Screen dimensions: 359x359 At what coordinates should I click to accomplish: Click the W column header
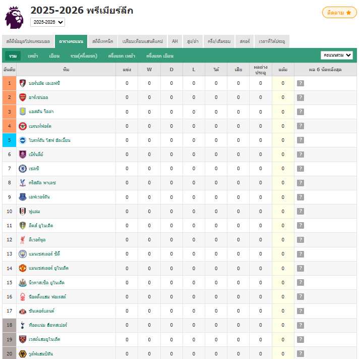coord(149,70)
